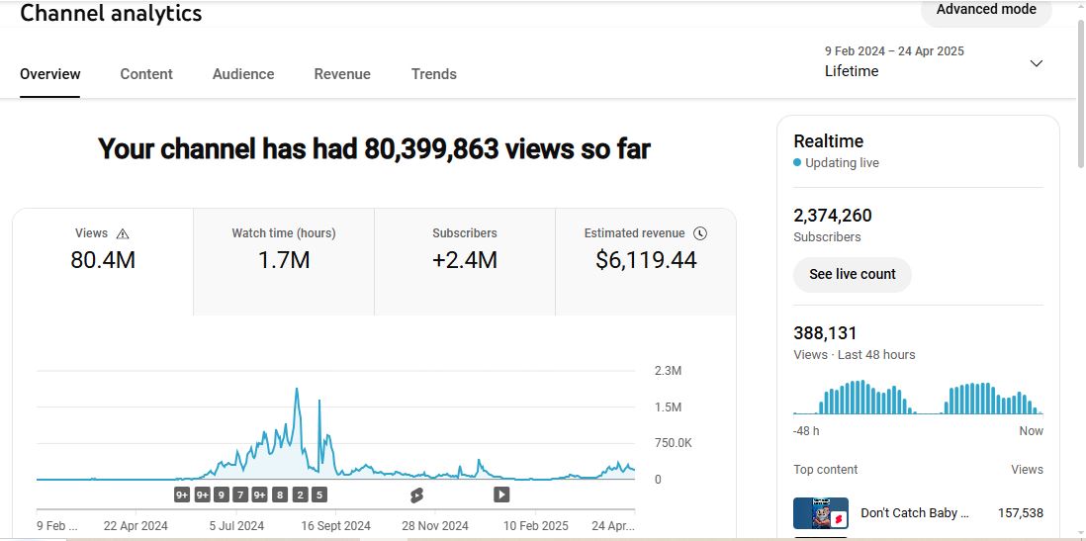Click the Shorts marker on the chart timeline
1086x541 pixels.
(416, 495)
